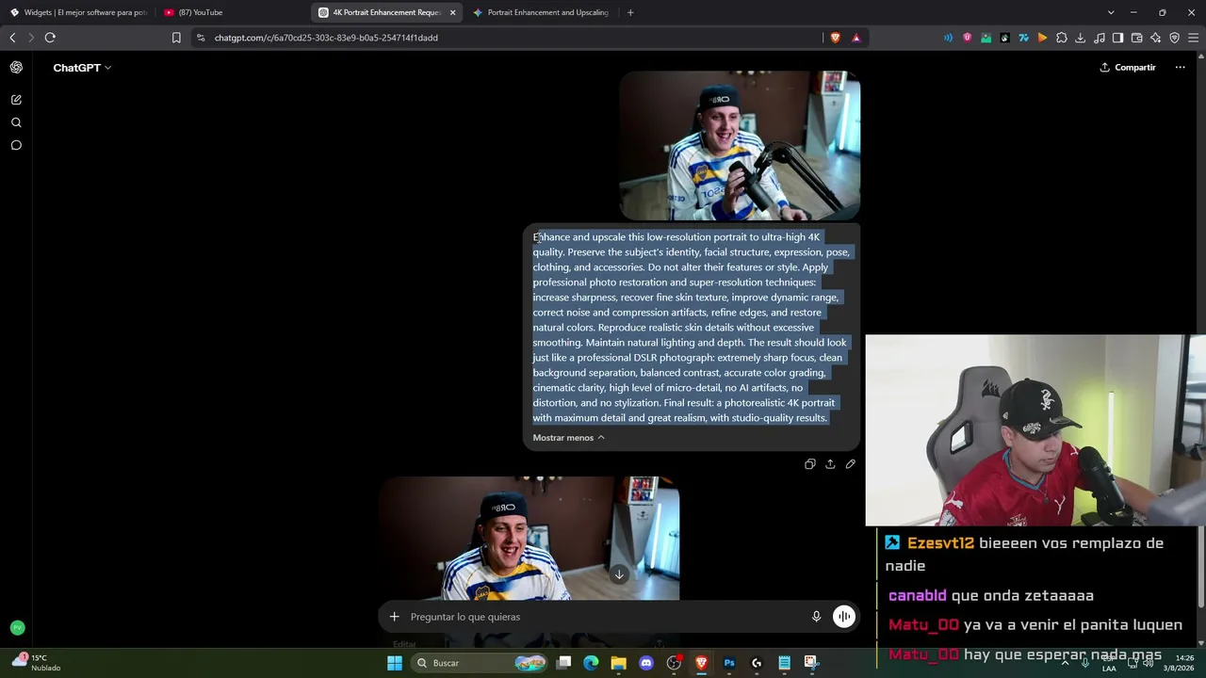The image size is (1206, 678).
Task: Click the Brave Shields lion icon
Action: 835,38
